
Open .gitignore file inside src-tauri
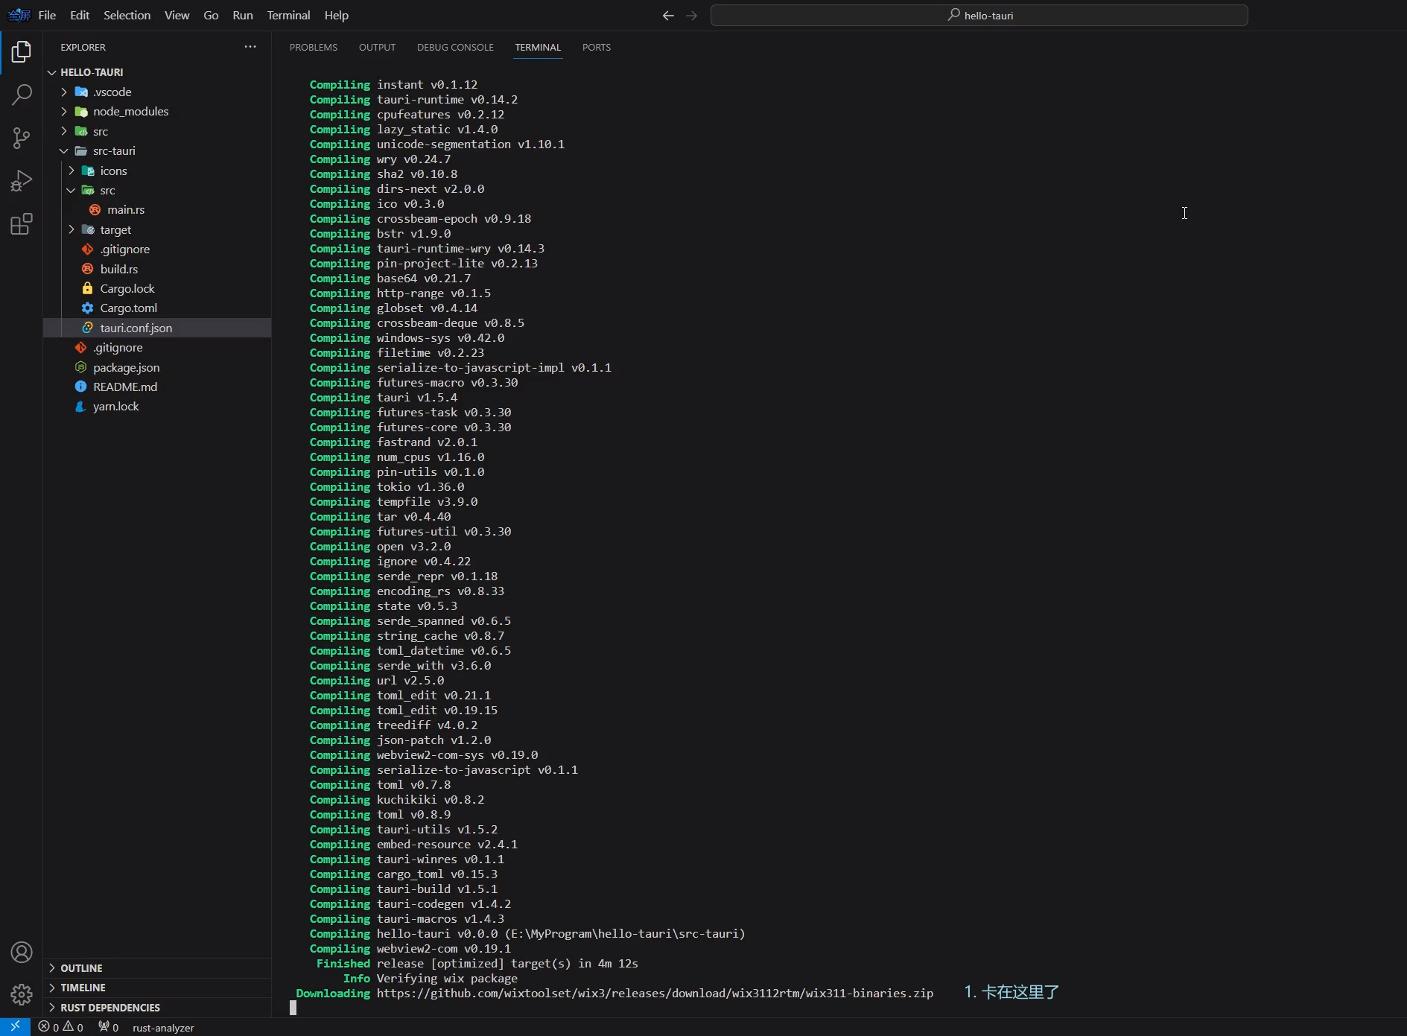(124, 250)
